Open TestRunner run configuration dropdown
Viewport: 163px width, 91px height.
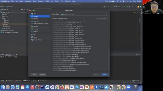[x=117, y=7]
